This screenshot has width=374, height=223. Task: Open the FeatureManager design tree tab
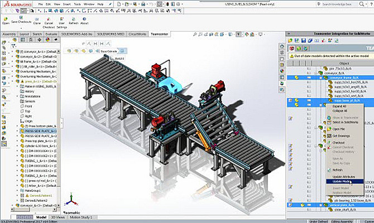(x=15, y=40)
